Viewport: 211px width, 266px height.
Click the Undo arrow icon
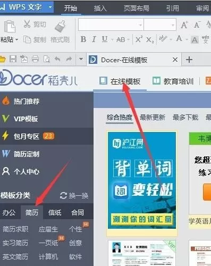click(57, 59)
